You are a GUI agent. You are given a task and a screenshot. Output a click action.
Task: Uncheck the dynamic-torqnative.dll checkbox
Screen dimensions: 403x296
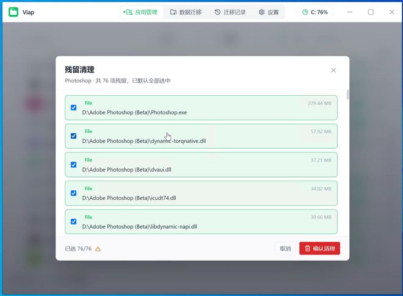point(73,136)
